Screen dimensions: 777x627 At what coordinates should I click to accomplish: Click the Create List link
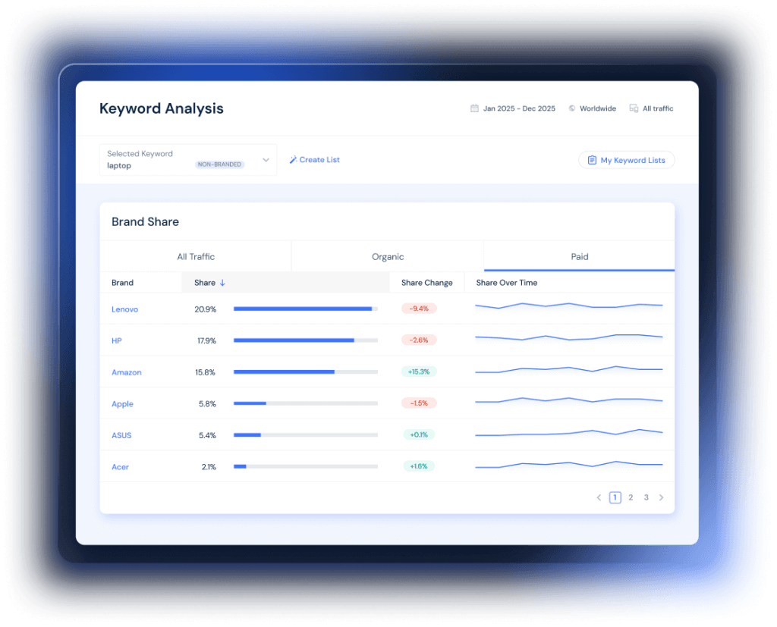(x=319, y=159)
